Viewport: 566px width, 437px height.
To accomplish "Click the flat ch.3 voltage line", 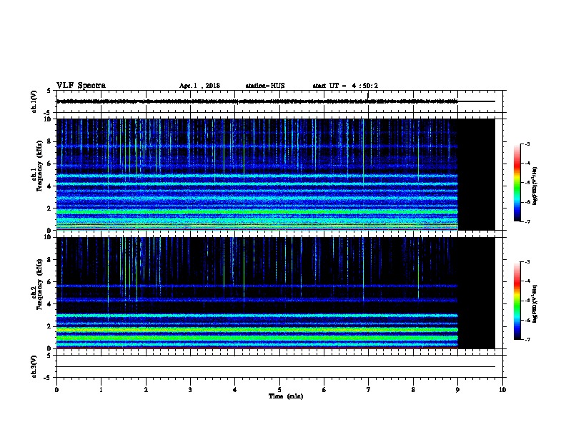I will click(x=276, y=367).
